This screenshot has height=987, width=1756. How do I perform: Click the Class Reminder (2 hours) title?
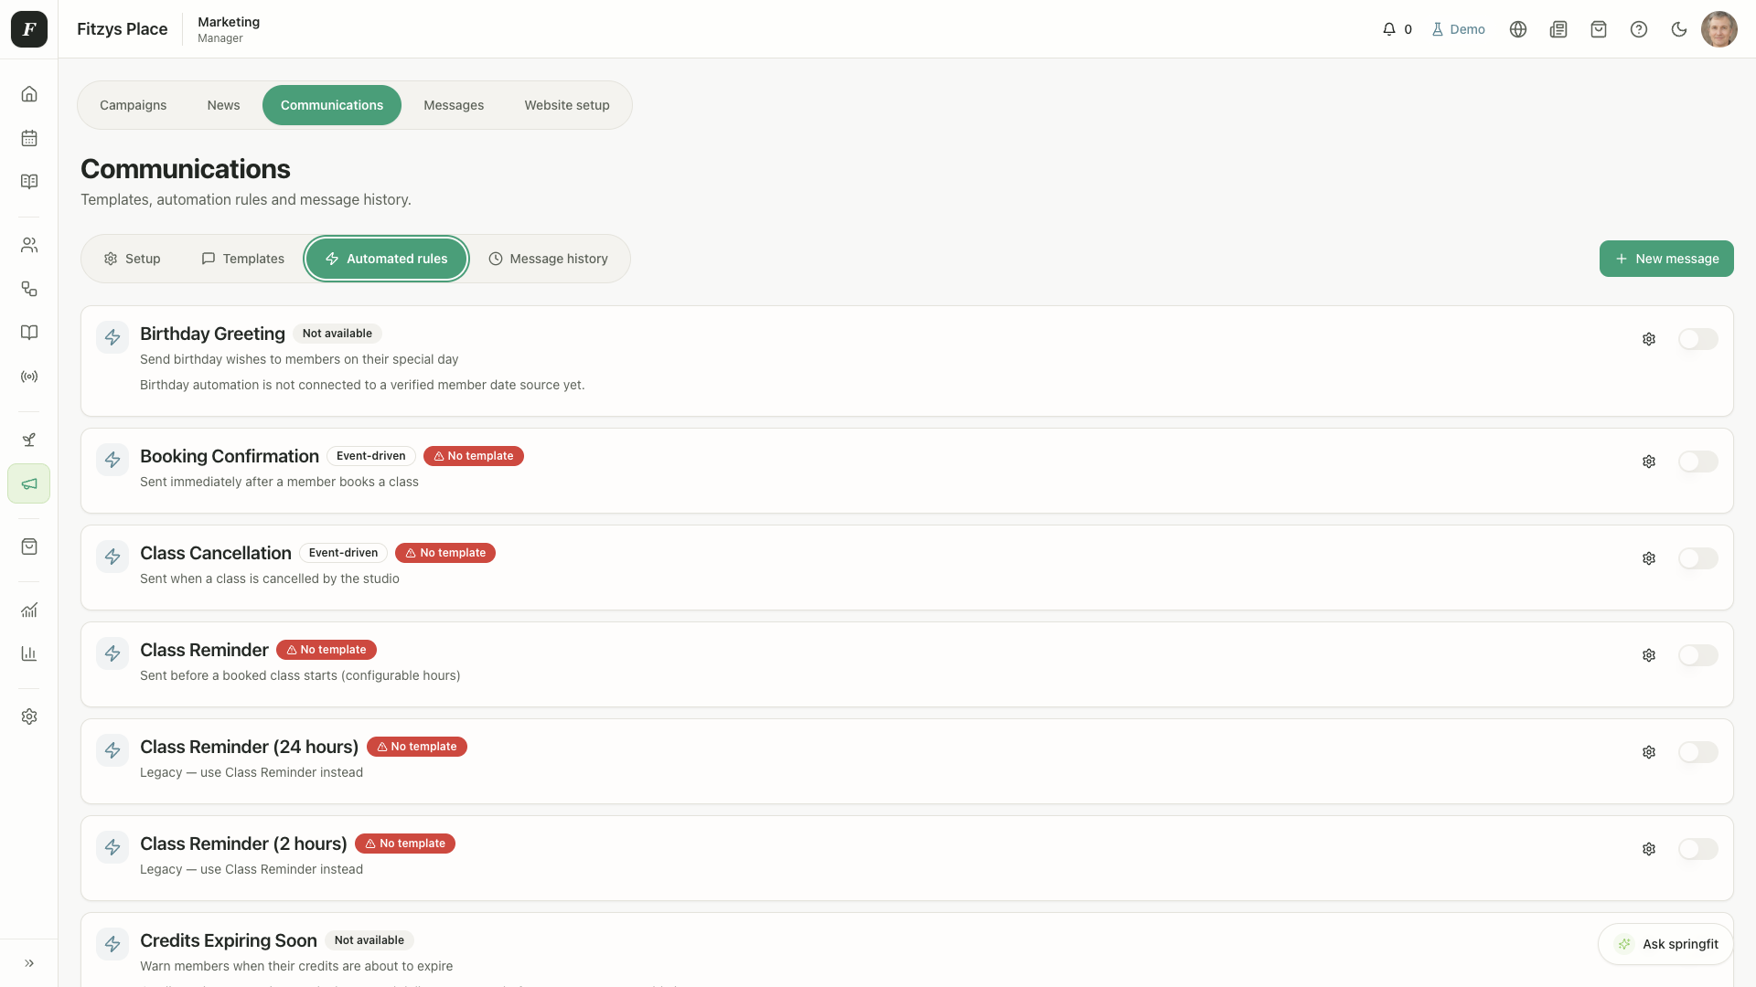click(x=243, y=844)
